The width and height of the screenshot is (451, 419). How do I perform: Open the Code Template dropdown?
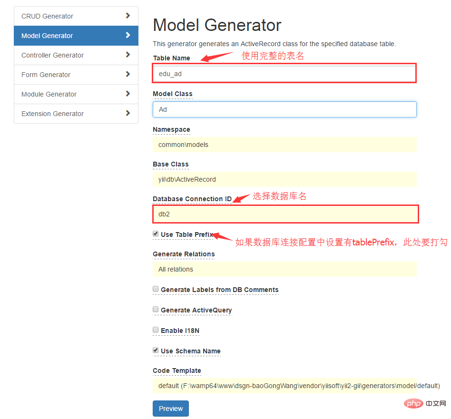click(x=284, y=386)
